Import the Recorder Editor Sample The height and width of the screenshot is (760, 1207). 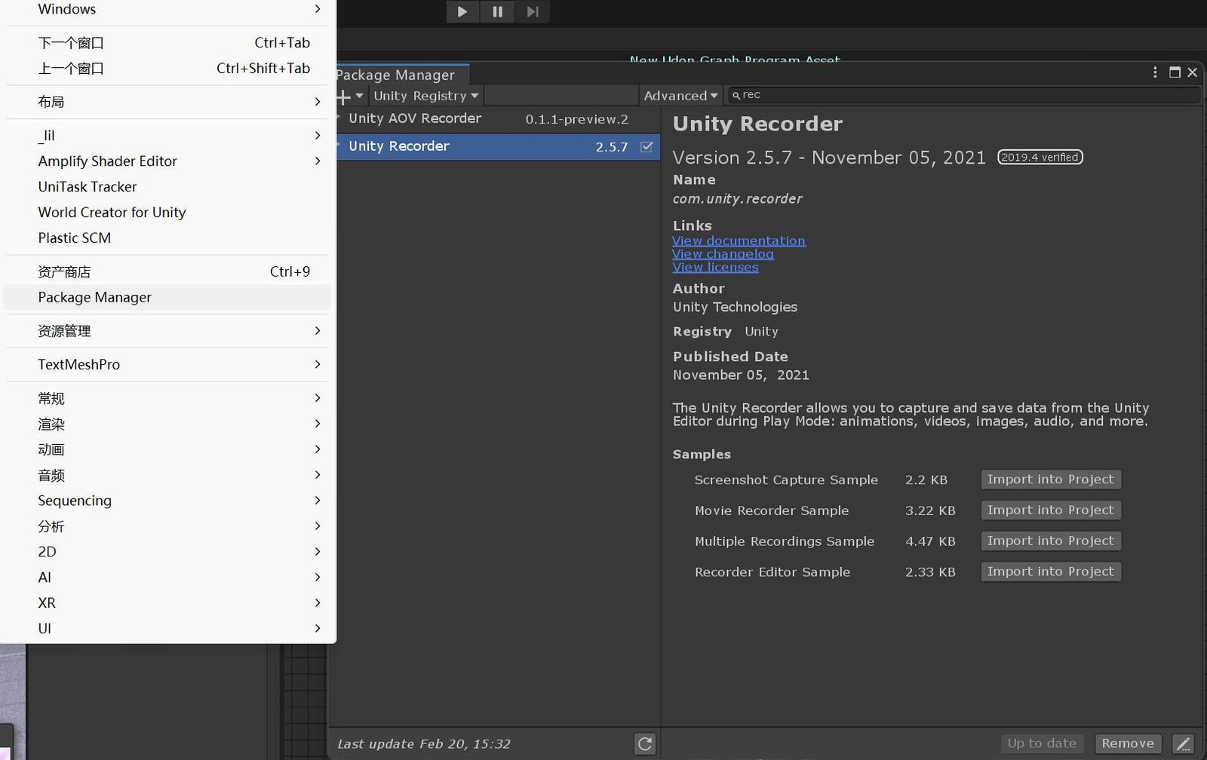tap(1051, 572)
